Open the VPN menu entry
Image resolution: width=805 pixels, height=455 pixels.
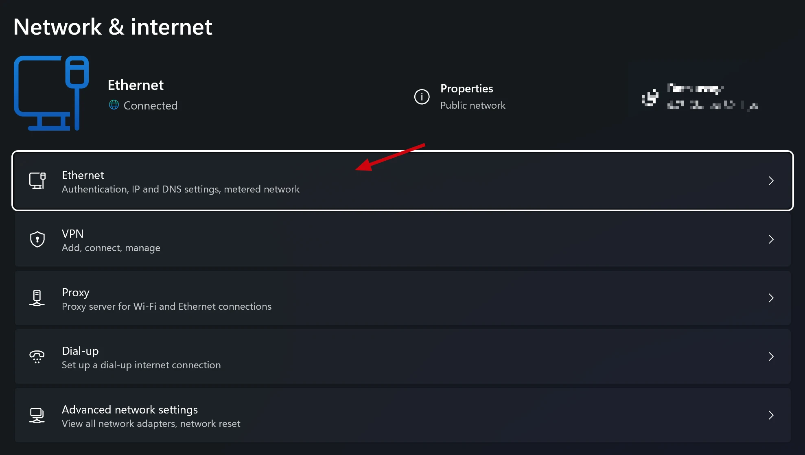point(111,240)
